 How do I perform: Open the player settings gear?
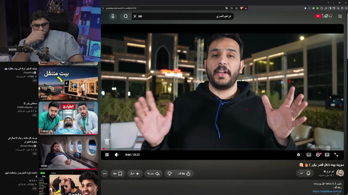pos(318,155)
